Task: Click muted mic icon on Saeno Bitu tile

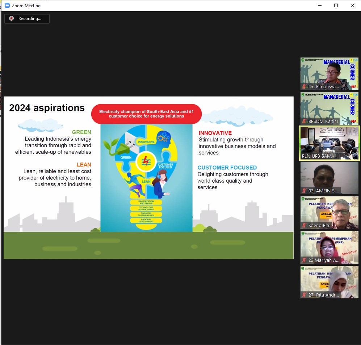Action: click(305, 226)
